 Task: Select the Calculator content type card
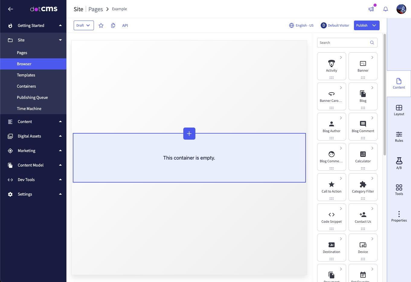(363, 157)
